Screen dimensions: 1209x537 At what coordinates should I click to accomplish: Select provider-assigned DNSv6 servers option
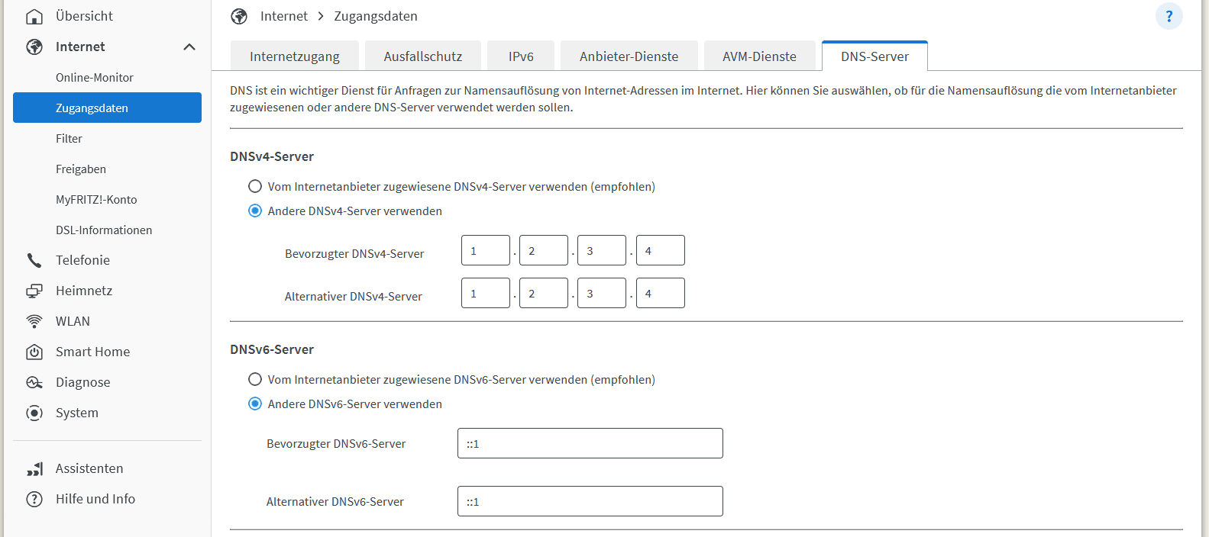coord(255,380)
